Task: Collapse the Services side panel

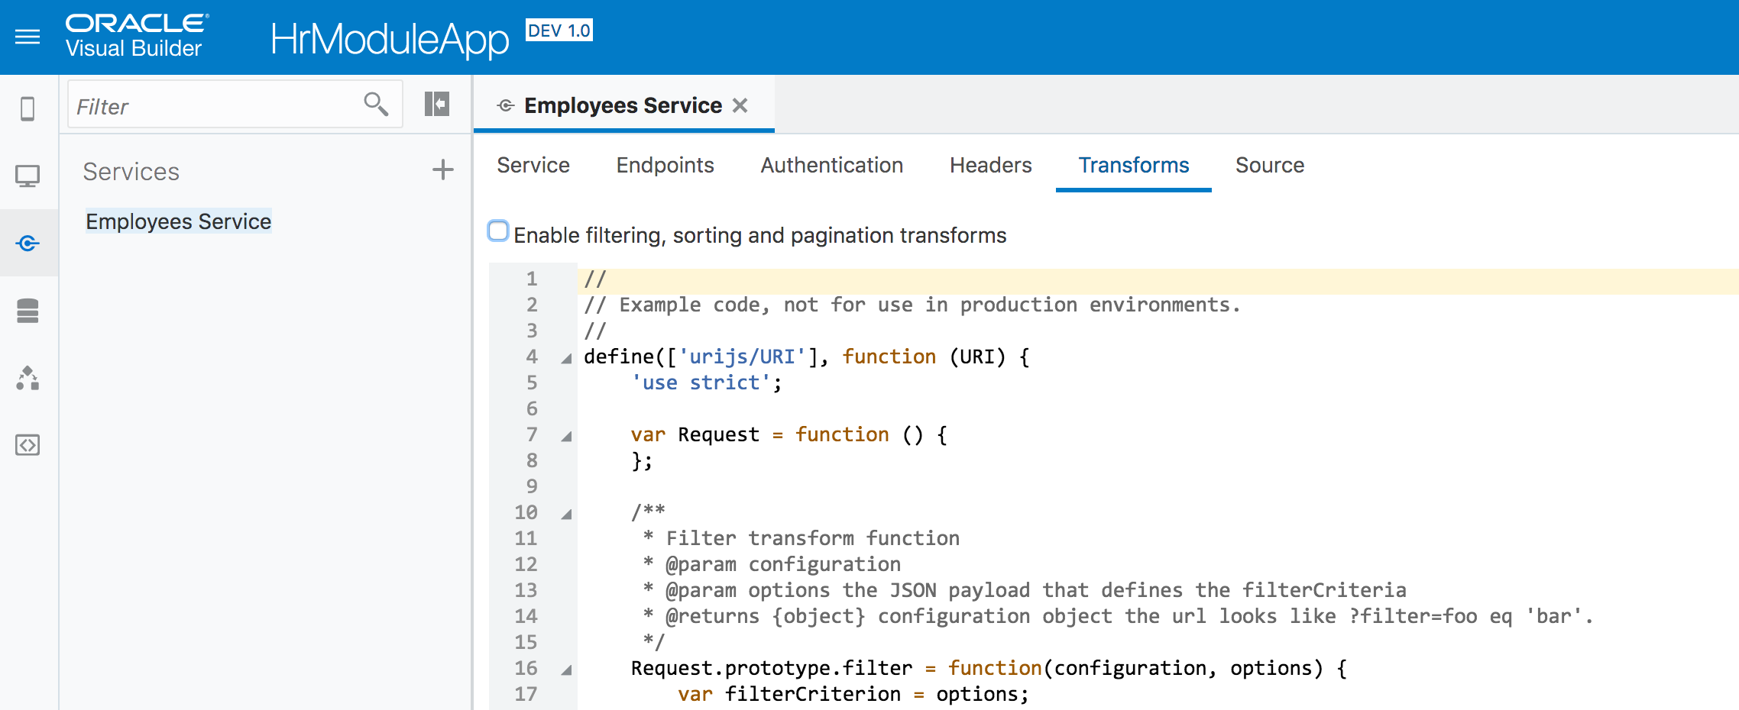Action: pos(436,102)
